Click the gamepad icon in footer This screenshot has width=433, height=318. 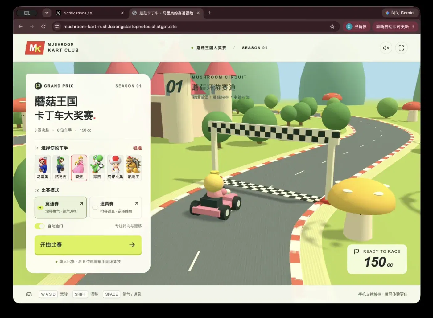click(x=29, y=294)
